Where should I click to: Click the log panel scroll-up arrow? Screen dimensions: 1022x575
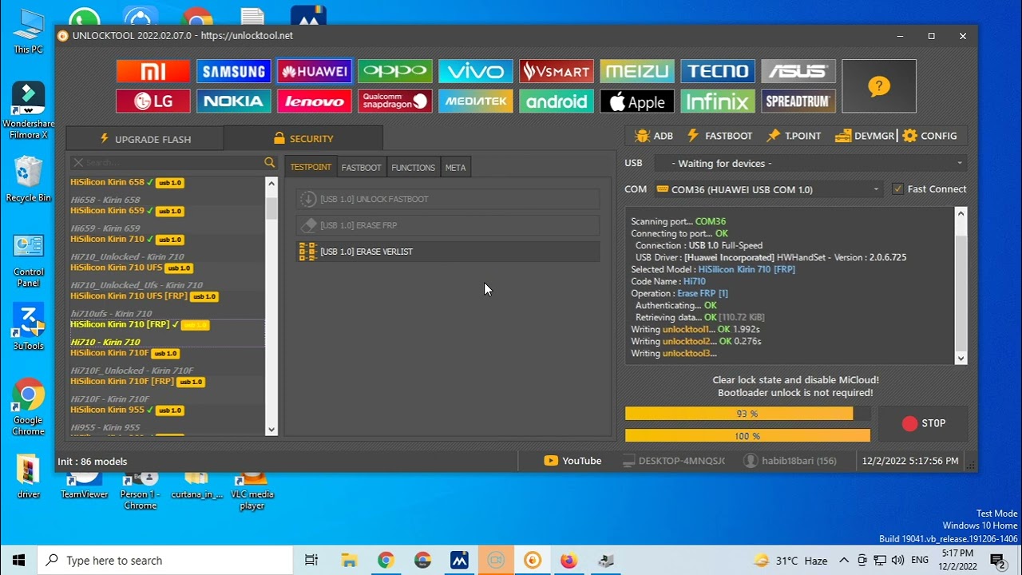pos(961,213)
